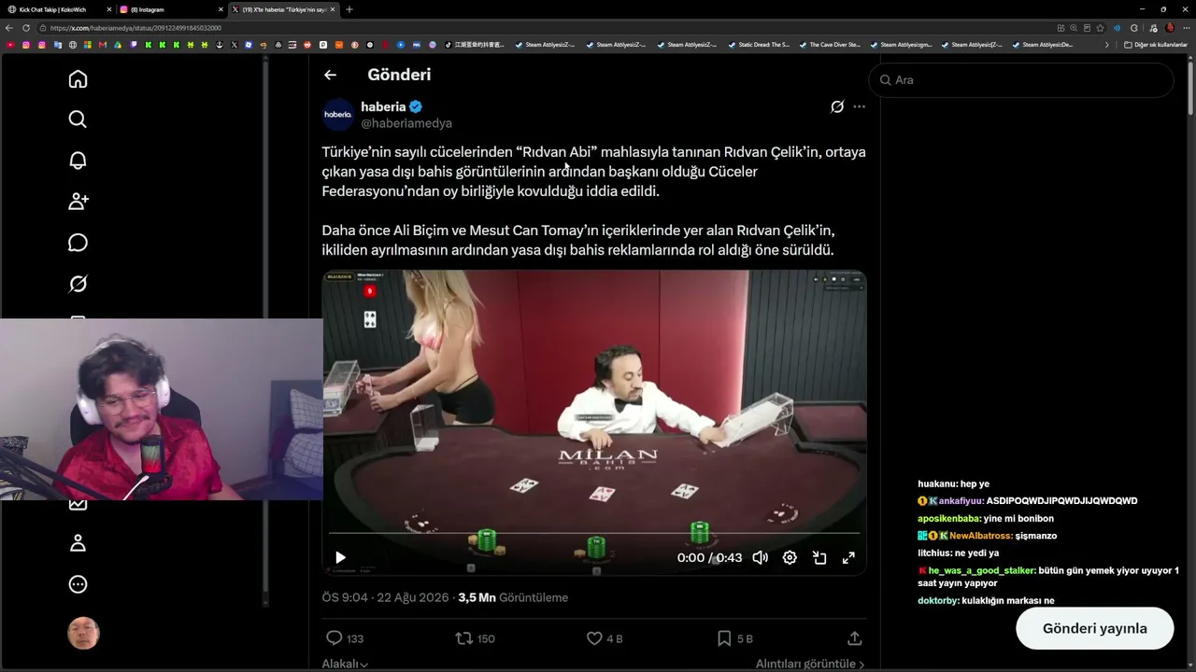Click the post timestamp ÖS 9:04
This screenshot has width=1196, height=672.
pyautogui.click(x=385, y=597)
